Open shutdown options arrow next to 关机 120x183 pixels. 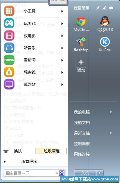point(100,173)
